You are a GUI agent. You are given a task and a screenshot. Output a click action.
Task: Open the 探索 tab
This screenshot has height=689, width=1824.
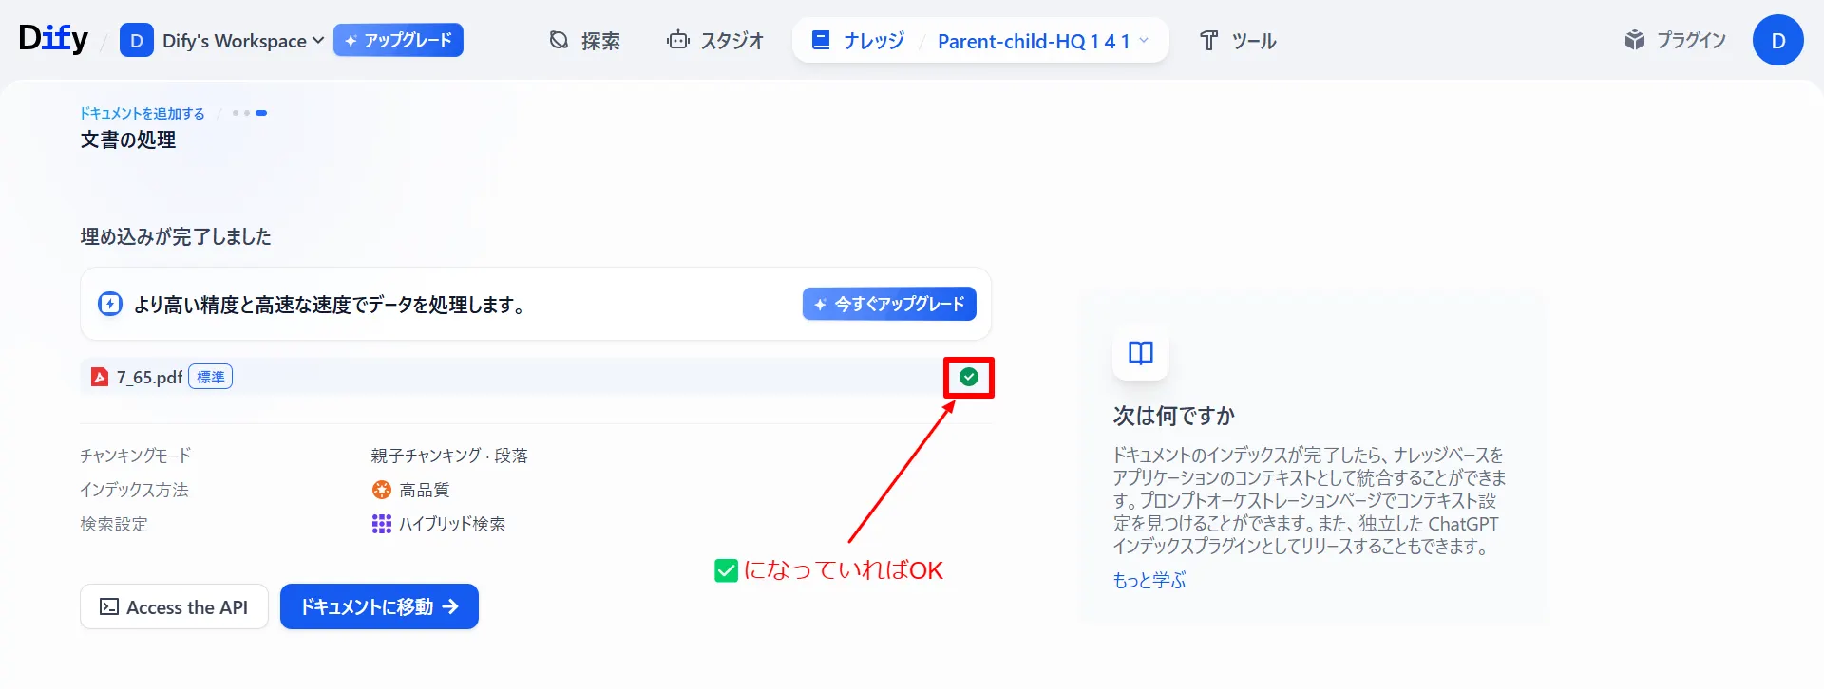point(584,41)
